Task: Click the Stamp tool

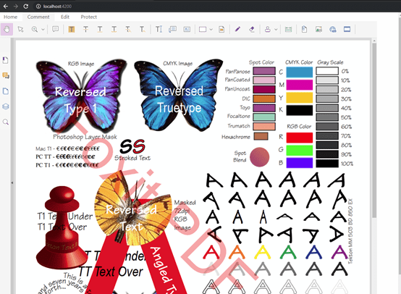Action: tap(268, 30)
